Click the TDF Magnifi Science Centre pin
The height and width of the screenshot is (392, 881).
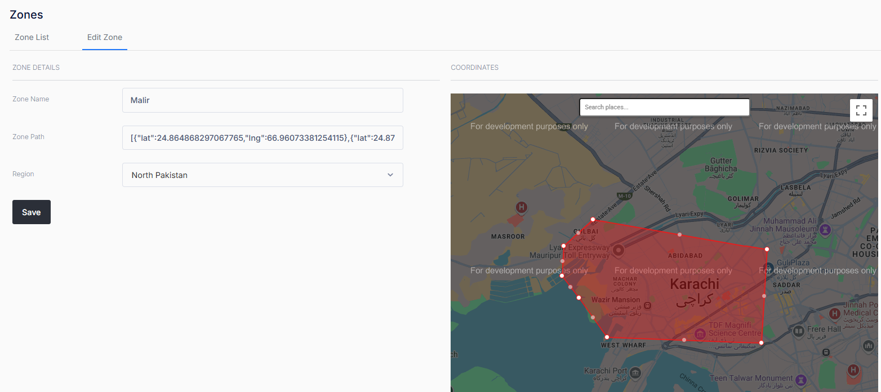700,334
